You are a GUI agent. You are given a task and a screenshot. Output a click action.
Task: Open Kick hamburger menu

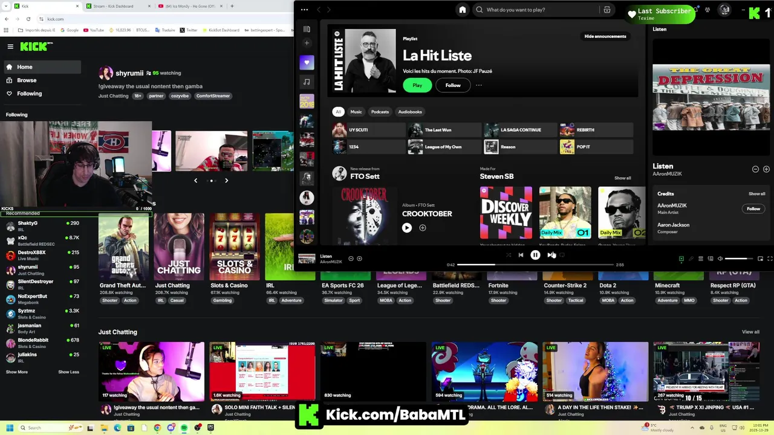[10, 47]
